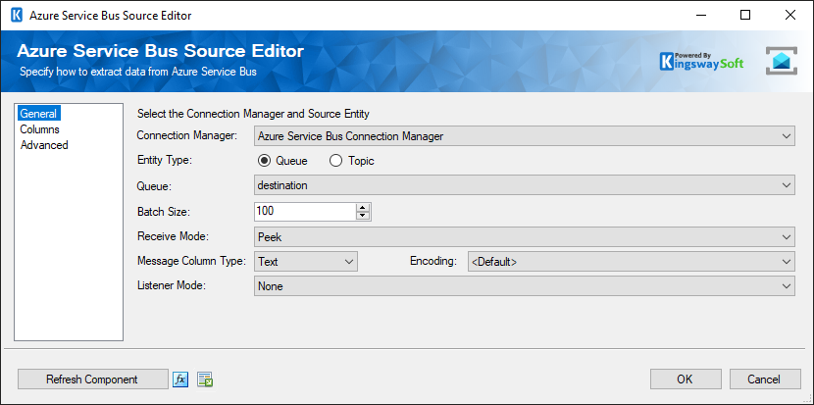Maximize the editor window
The height and width of the screenshot is (405, 814).
click(x=745, y=16)
